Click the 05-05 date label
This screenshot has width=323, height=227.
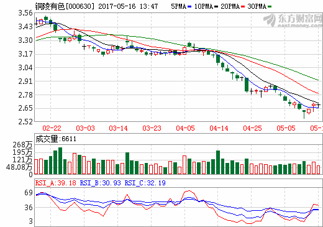286,128
